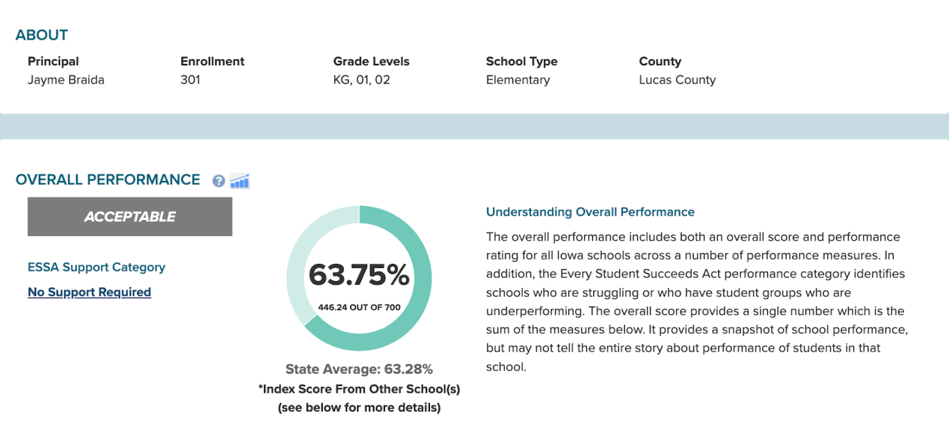Toggle State Average display text
The width and height of the screenshot is (949, 430).
359,369
